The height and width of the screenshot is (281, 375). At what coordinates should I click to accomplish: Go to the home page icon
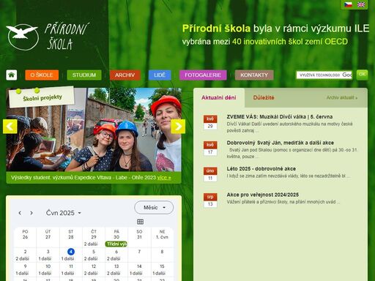click(12, 75)
